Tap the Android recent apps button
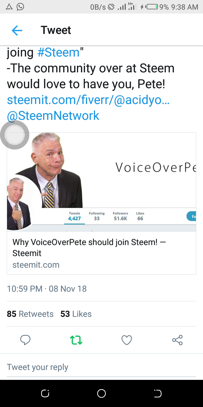203x407 pixels. tap(45, 393)
